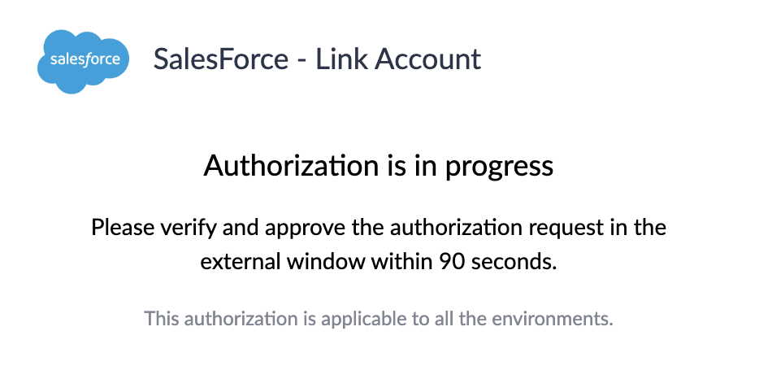Select the word 'SalesForce' in the title
The width and height of the screenshot is (759, 379).
point(220,59)
